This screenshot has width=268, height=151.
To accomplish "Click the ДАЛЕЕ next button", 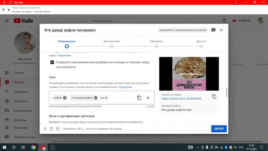I will click(x=219, y=129).
